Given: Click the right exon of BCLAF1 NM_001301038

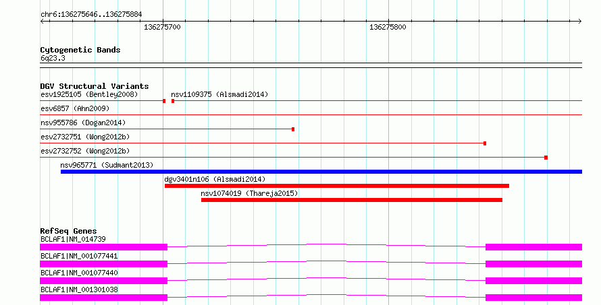Looking at the screenshot, I should tap(534, 298).
